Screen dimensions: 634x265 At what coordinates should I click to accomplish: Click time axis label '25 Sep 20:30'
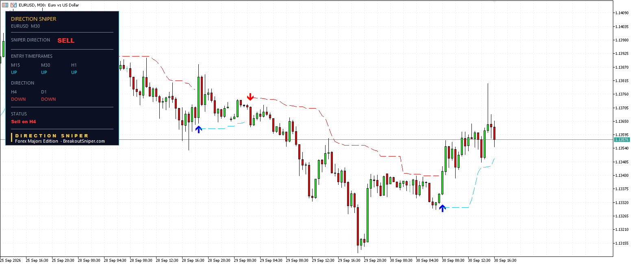point(63,260)
